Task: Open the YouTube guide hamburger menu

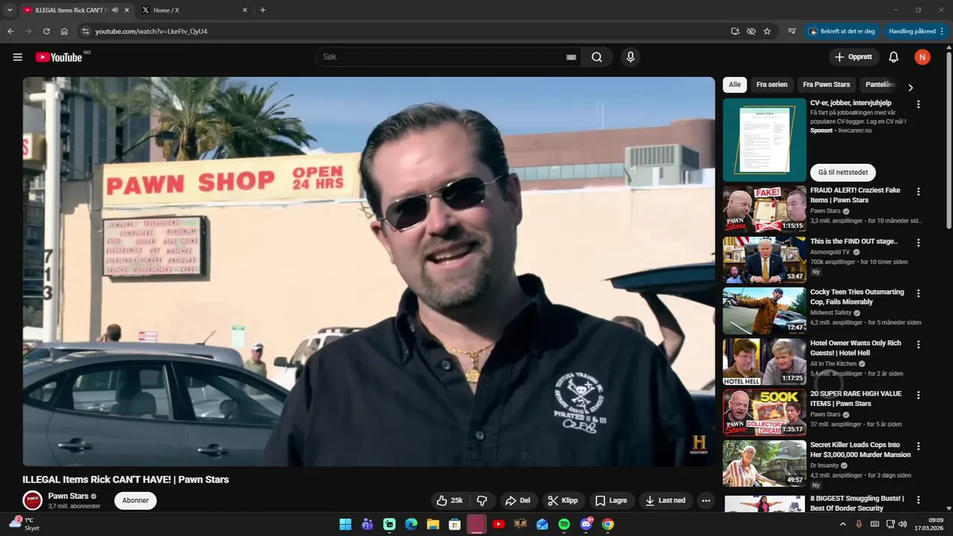Action: (x=18, y=57)
